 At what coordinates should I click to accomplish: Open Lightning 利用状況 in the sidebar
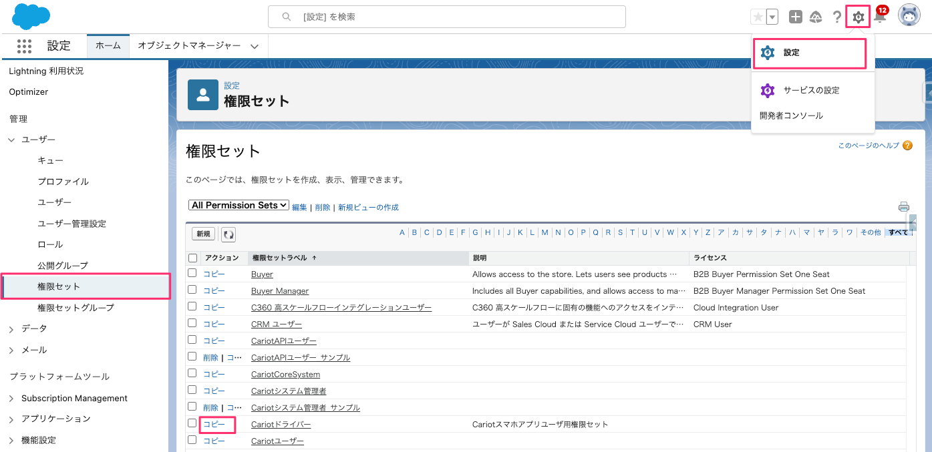click(x=46, y=71)
